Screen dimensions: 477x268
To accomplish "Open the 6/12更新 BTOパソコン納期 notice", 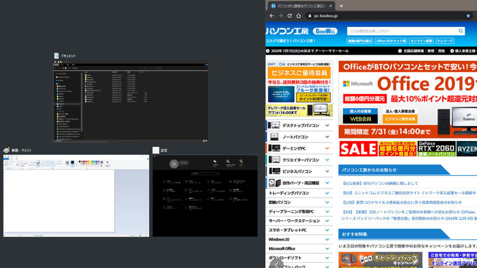I will 380,183.
